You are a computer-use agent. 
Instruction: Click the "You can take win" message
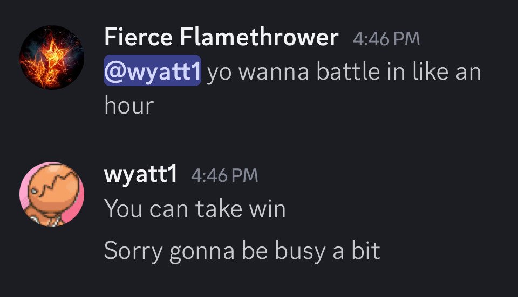(195, 209)
